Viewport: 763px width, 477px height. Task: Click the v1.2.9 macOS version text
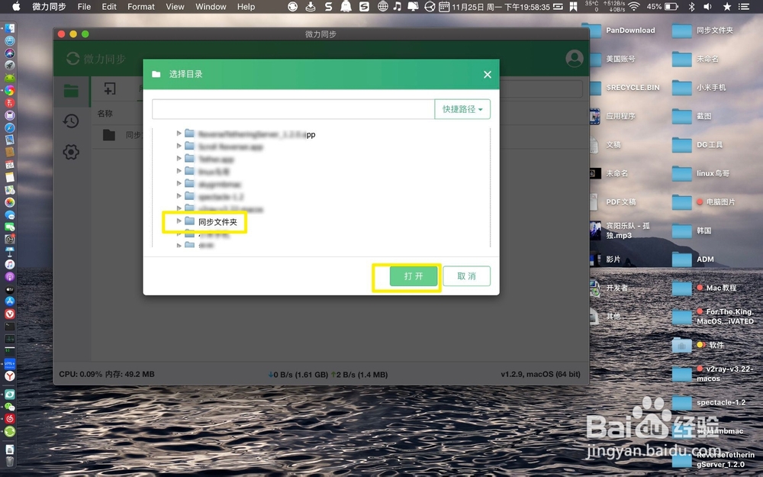click(x=541, y=374)
